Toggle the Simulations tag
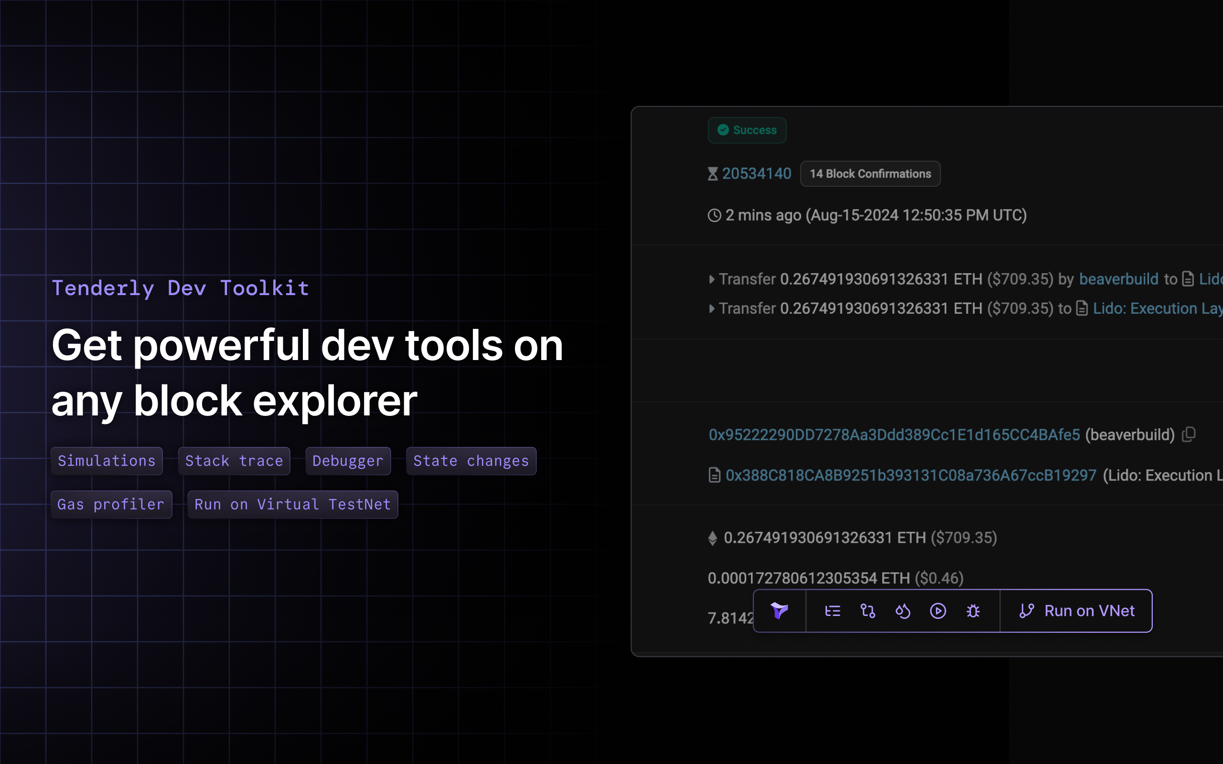This screenshot has width=1223, height=764. tap(107, 460)
